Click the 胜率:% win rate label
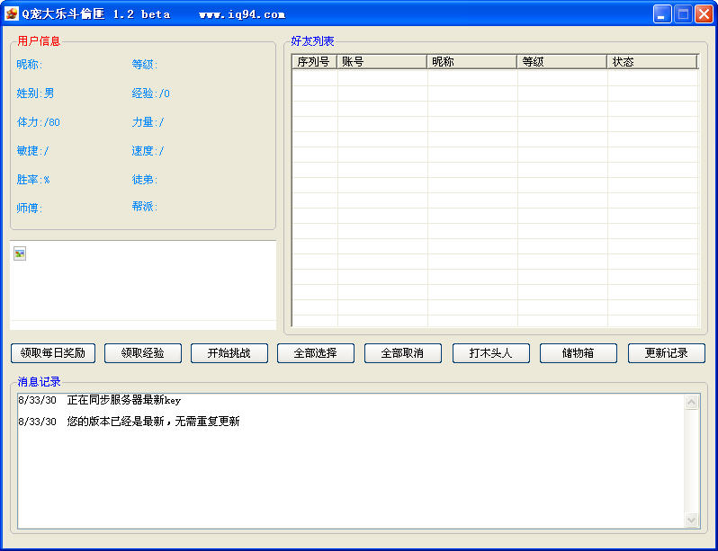 pyautogui.click(x=33, y=180)
